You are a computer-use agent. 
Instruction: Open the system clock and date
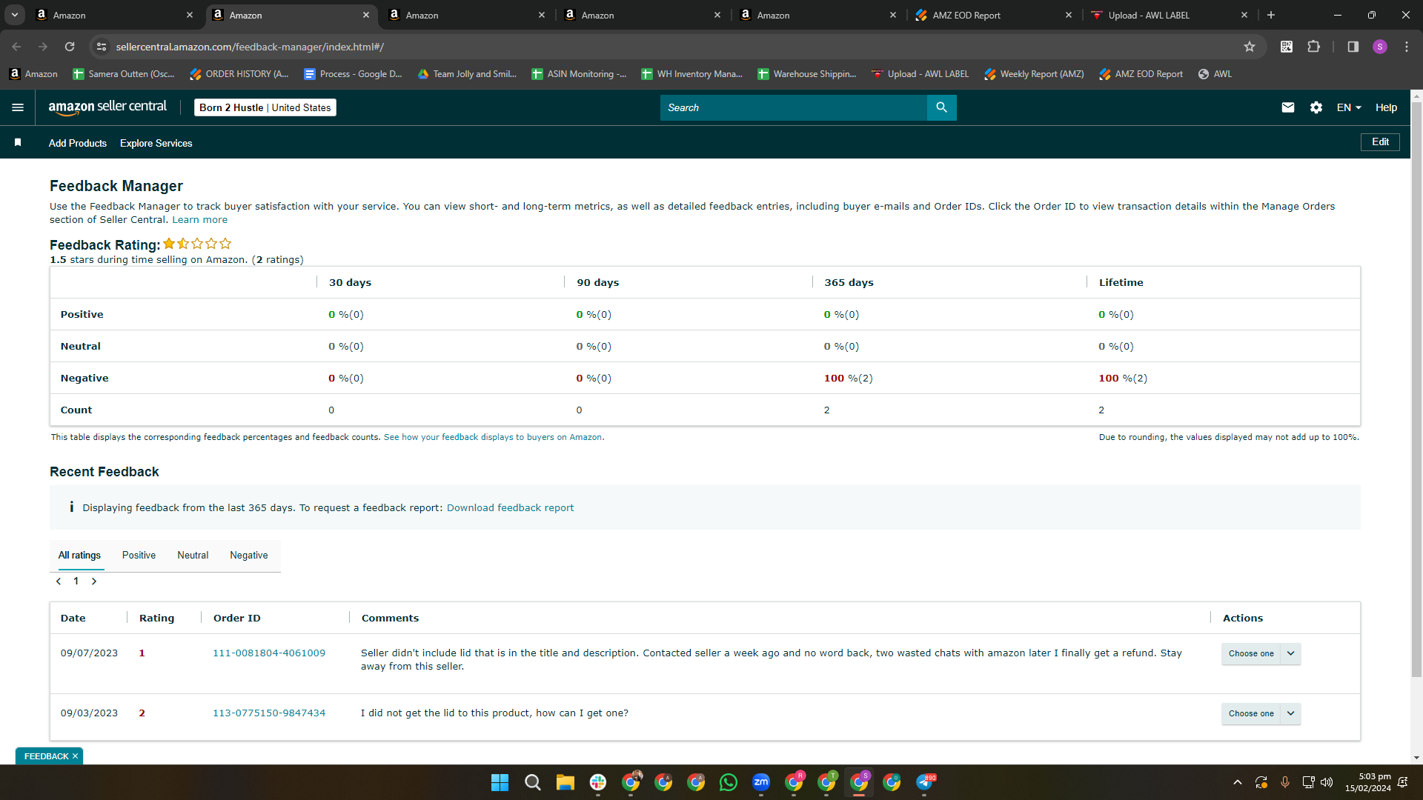point(1368,782)
